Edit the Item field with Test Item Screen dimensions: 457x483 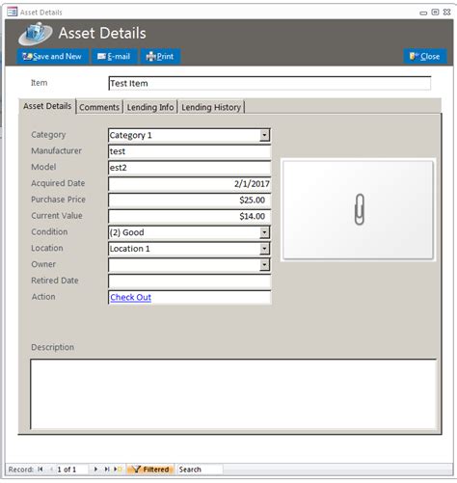(270, 83)
